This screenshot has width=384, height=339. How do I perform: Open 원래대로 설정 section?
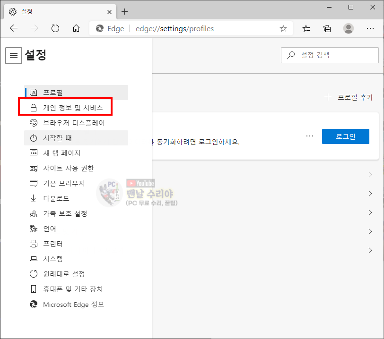click(76, 274)
